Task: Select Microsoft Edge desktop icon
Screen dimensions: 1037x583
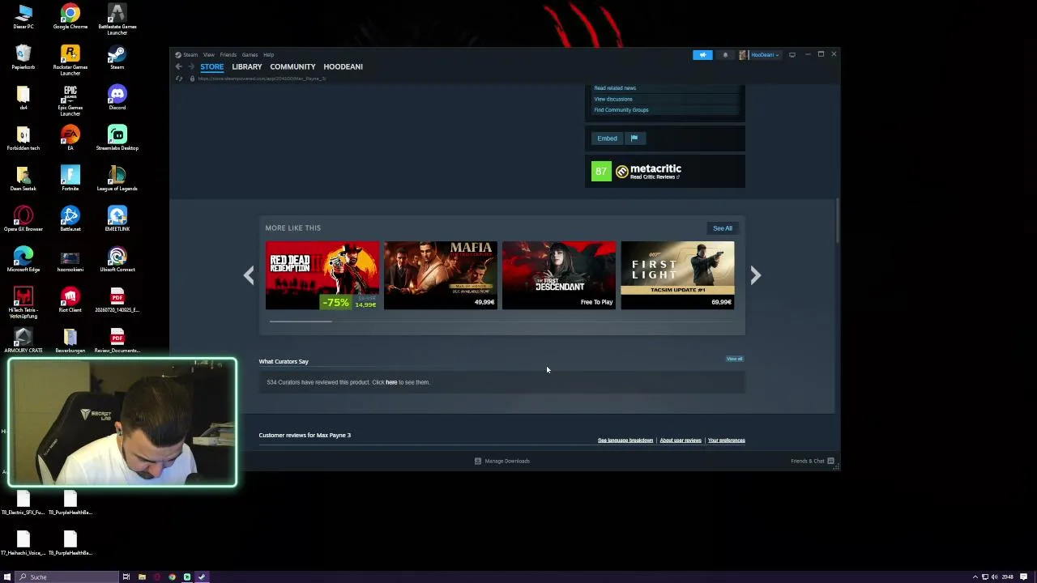Action: [23, 260]
